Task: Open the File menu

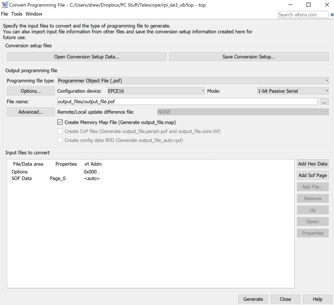Action: point(4,14)
